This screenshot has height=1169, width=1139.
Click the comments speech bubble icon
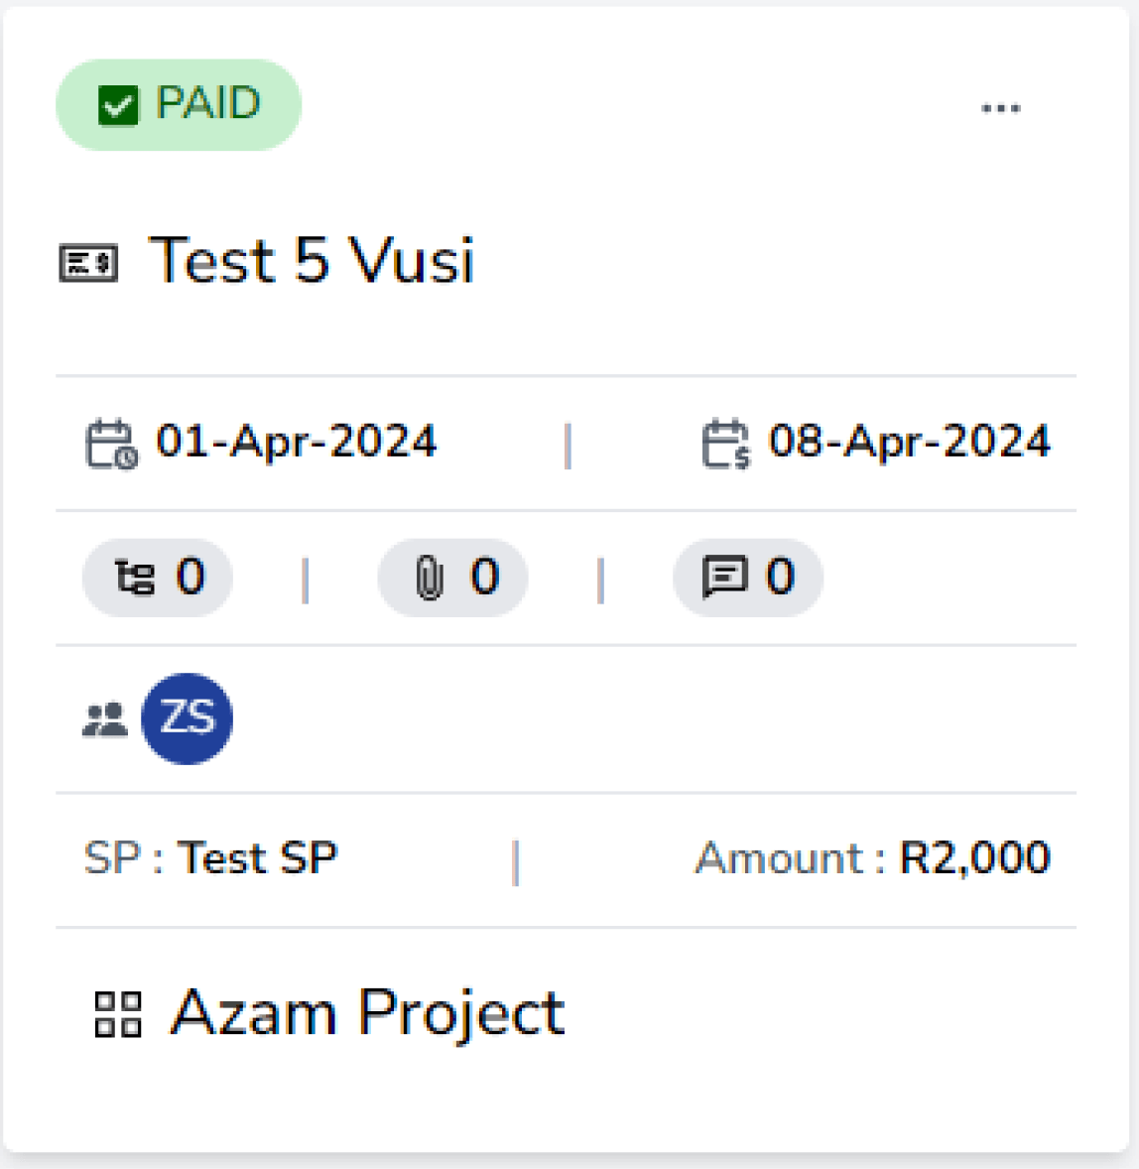point(724,578)
